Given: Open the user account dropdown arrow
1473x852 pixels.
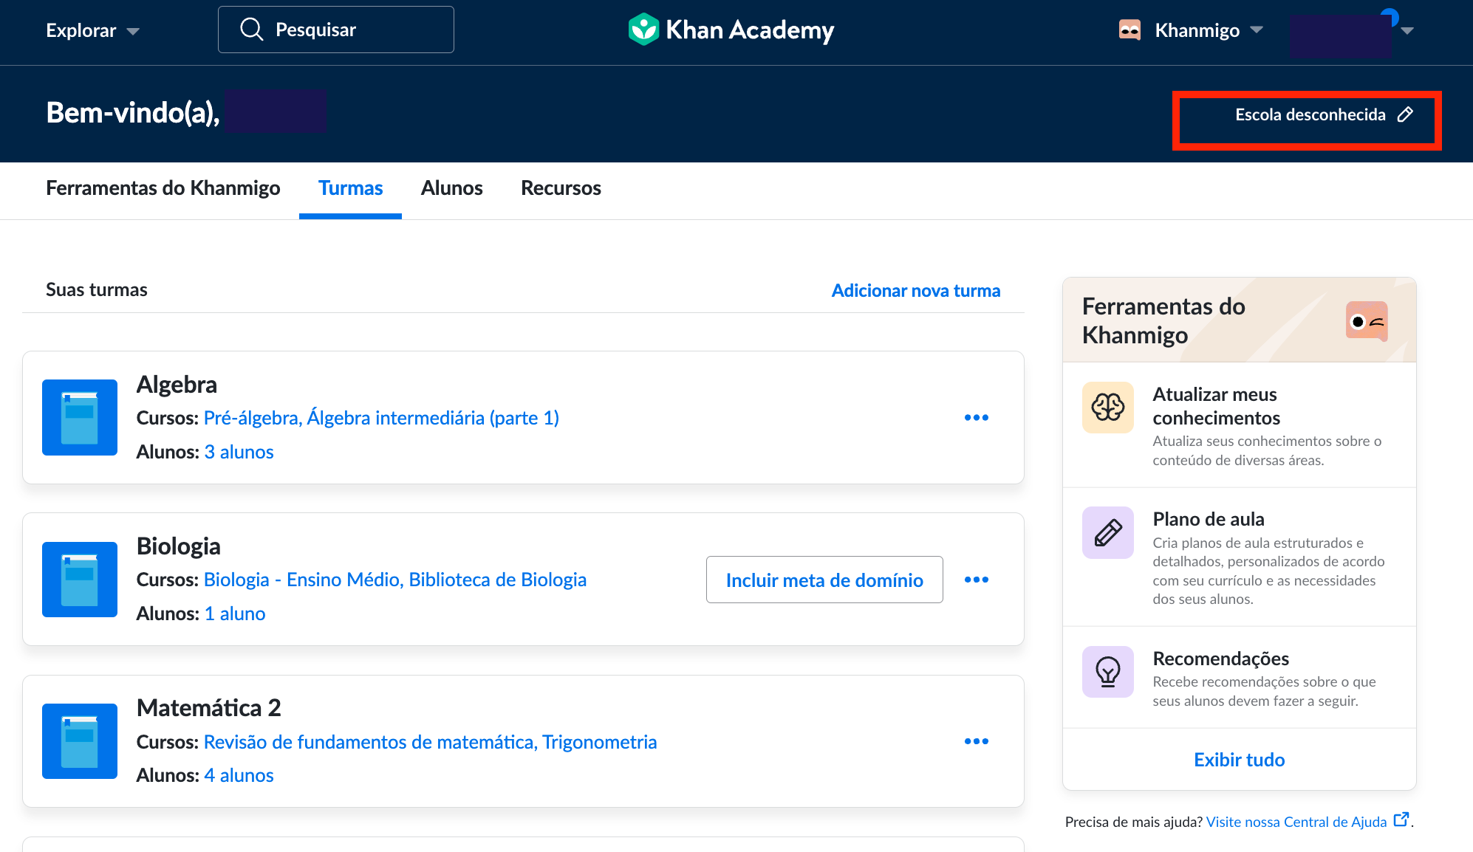Looking at the screenshot, I should pos(1407,30).
